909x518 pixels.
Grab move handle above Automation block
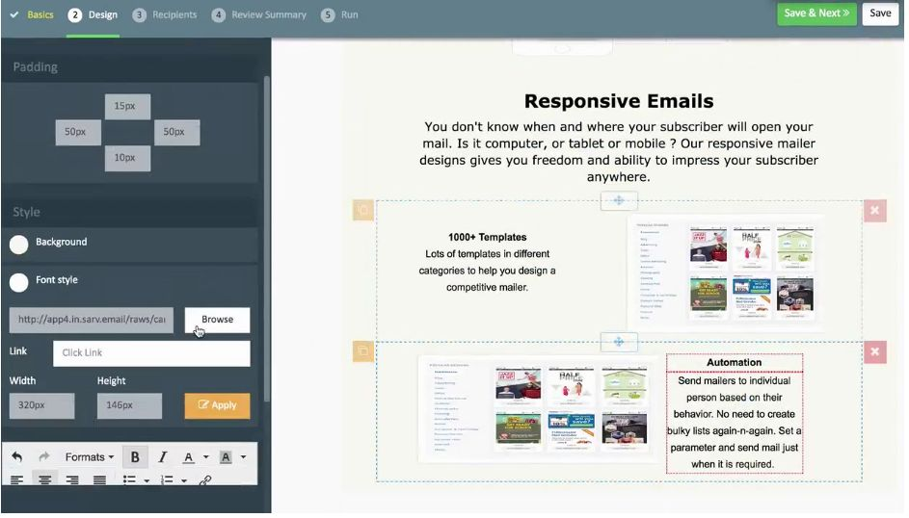619,342
